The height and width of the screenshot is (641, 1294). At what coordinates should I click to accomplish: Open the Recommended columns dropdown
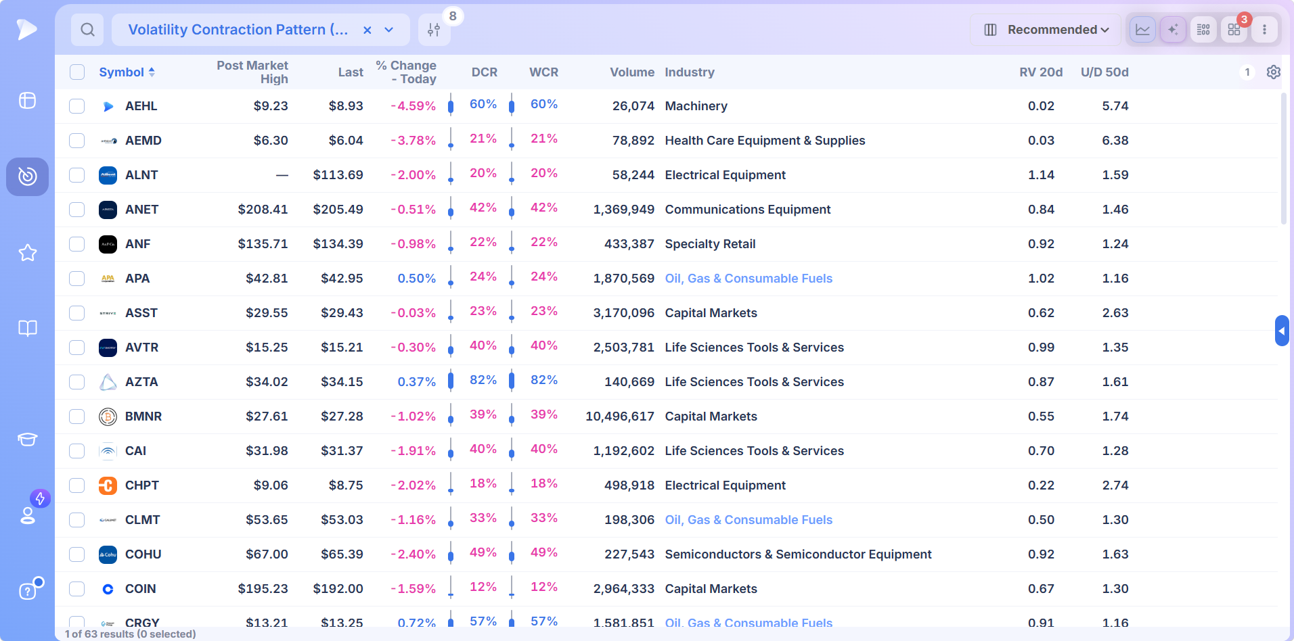point(1046,30)
